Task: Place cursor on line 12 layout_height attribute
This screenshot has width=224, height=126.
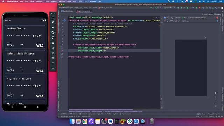Action: pyautogui.click(x=91, y=51)
